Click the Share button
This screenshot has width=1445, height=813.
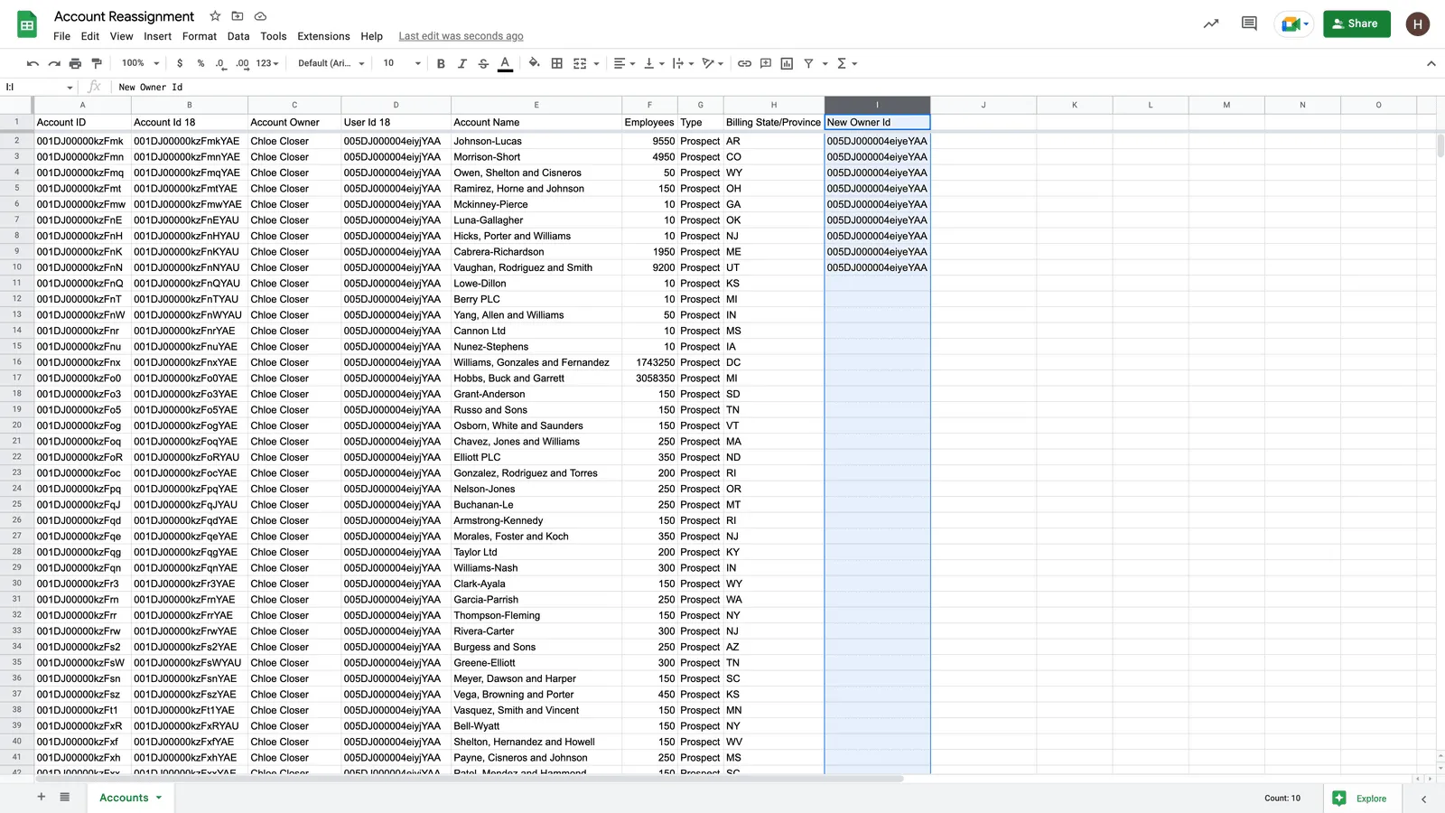tap(1356, 23)
